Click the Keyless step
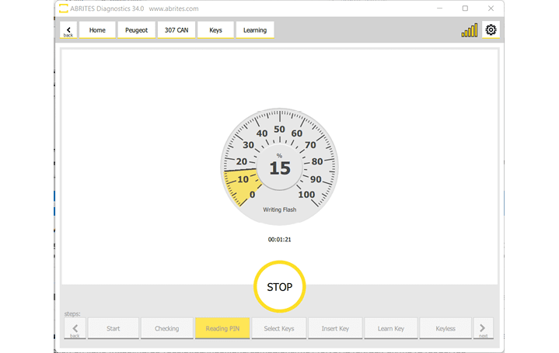The height and width of the screenshot is (353, 559). [445, 328]
